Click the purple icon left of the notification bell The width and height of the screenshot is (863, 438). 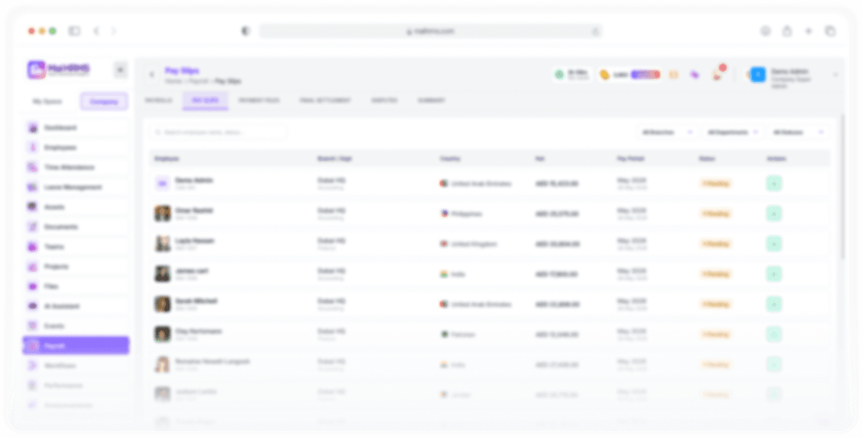[x=695, y=75]
